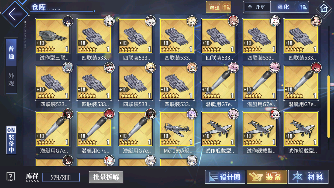
Task: Click the yellow vertical scrollbar thumb
Action: pos(329,107)
